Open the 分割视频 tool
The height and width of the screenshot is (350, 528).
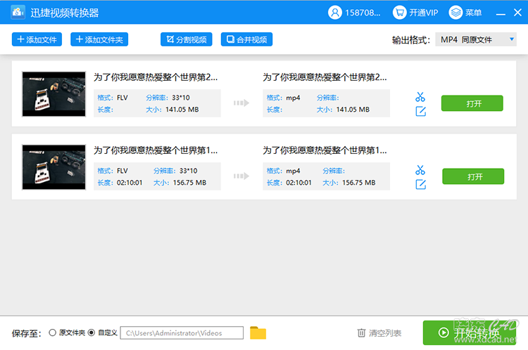point(187,39)
